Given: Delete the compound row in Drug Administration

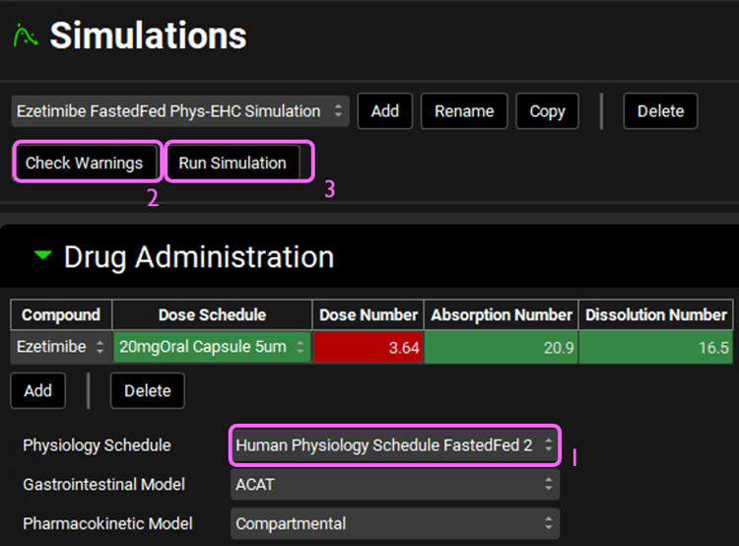Looking at the screenshot, I should (x=147, y=390).
